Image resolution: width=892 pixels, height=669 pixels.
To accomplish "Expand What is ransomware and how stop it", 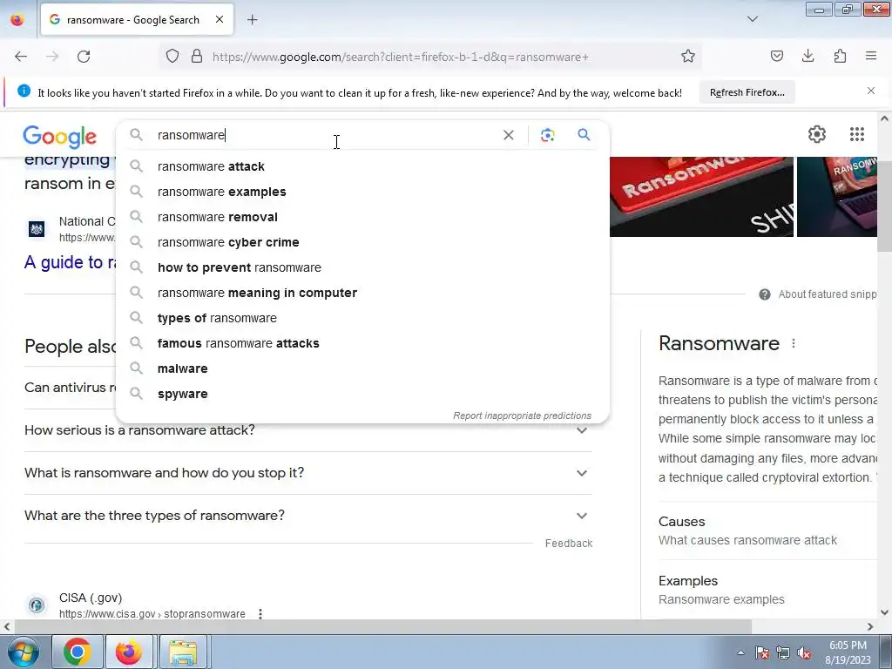I will pos(308,473).
